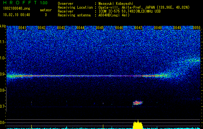Click the kHz axis unit label
This screenshot has width=203, height=129.
(3, 26)
